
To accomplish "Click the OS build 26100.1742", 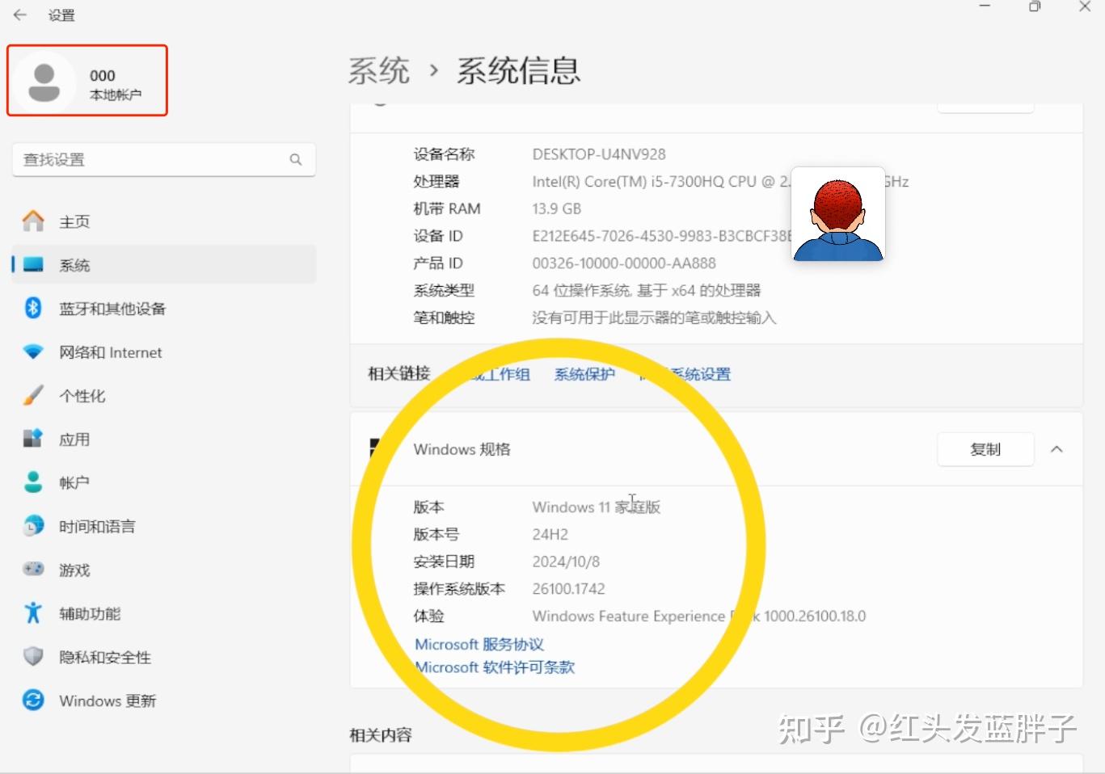I will coord(568,589).
